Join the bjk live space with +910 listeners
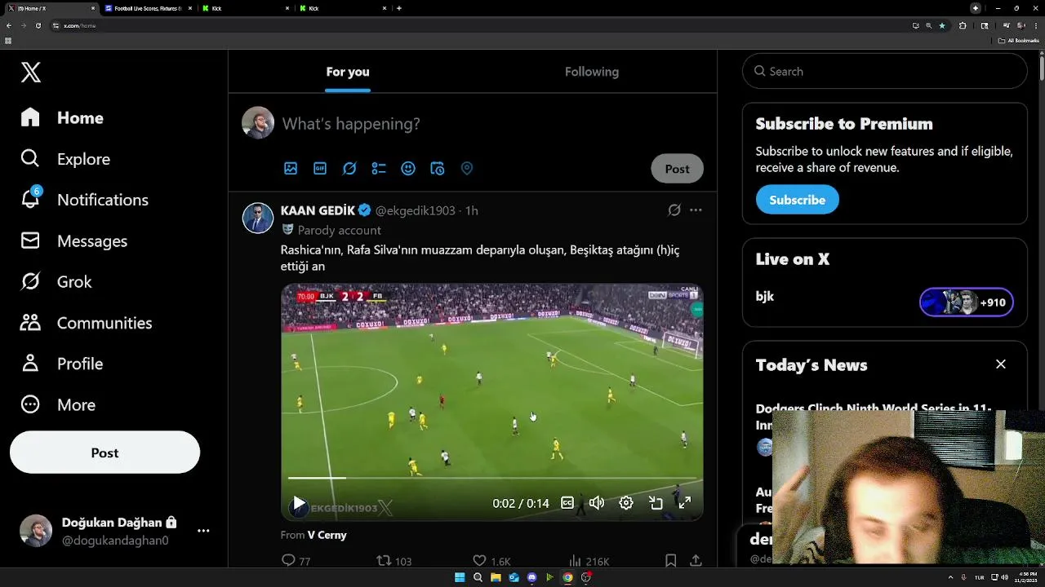1045x587 pixels. [x=967, y=302]
